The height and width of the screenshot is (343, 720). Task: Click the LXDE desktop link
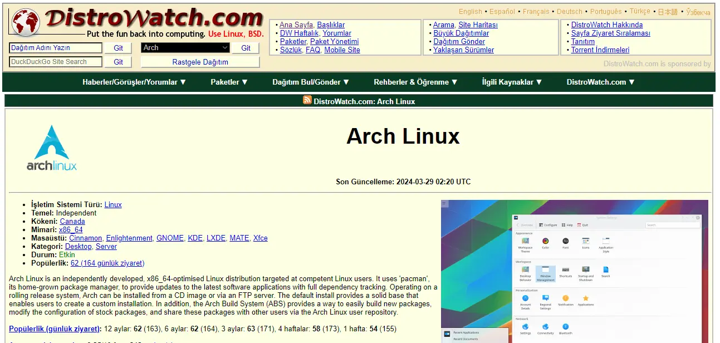point(216,238)
